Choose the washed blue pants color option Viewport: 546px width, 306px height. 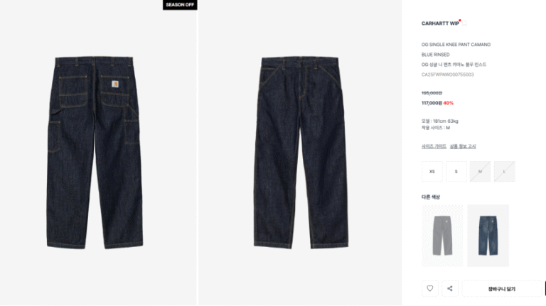(x=488, y=236)
